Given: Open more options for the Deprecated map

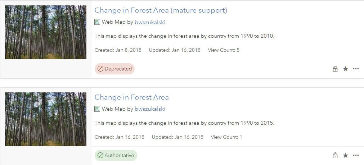Looking at the screenshot, I should click(356, 69).
